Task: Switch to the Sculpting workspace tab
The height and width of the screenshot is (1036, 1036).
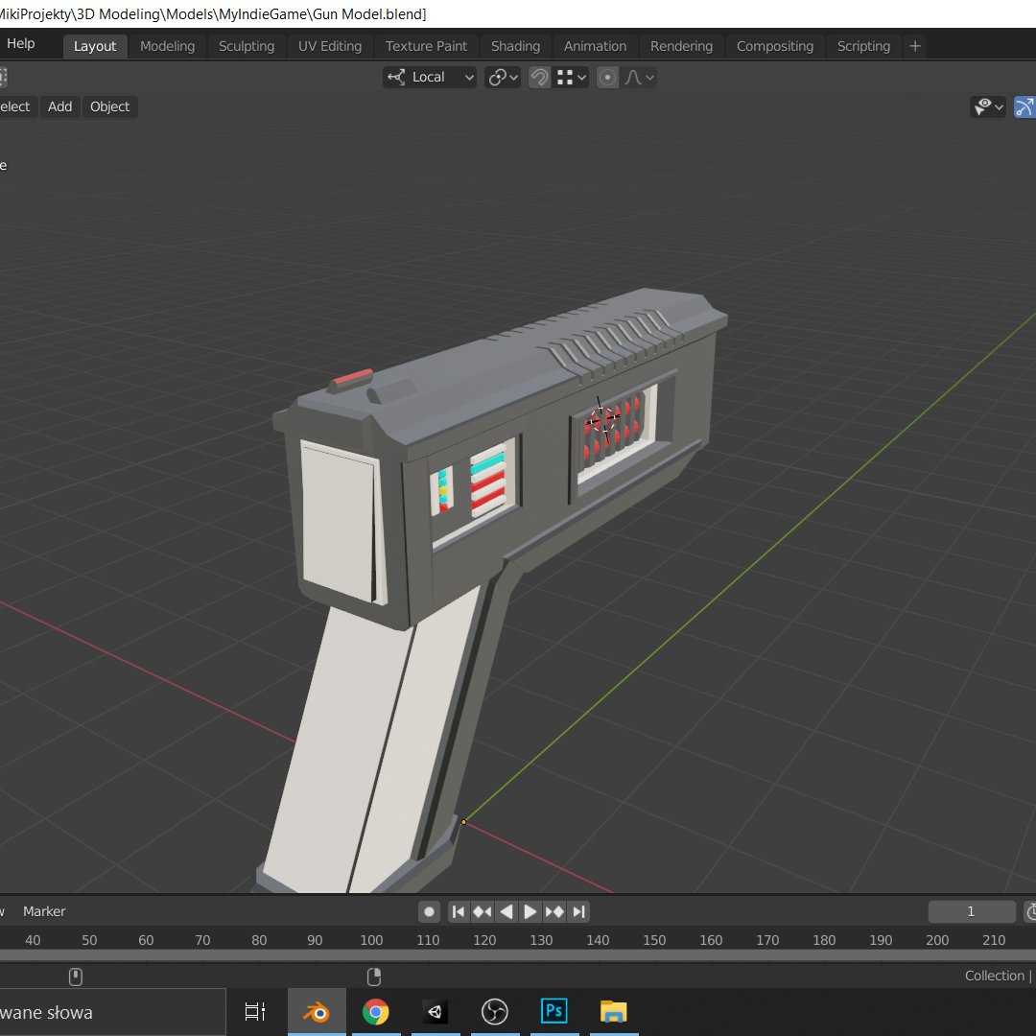Action: (x=247, y=46)
